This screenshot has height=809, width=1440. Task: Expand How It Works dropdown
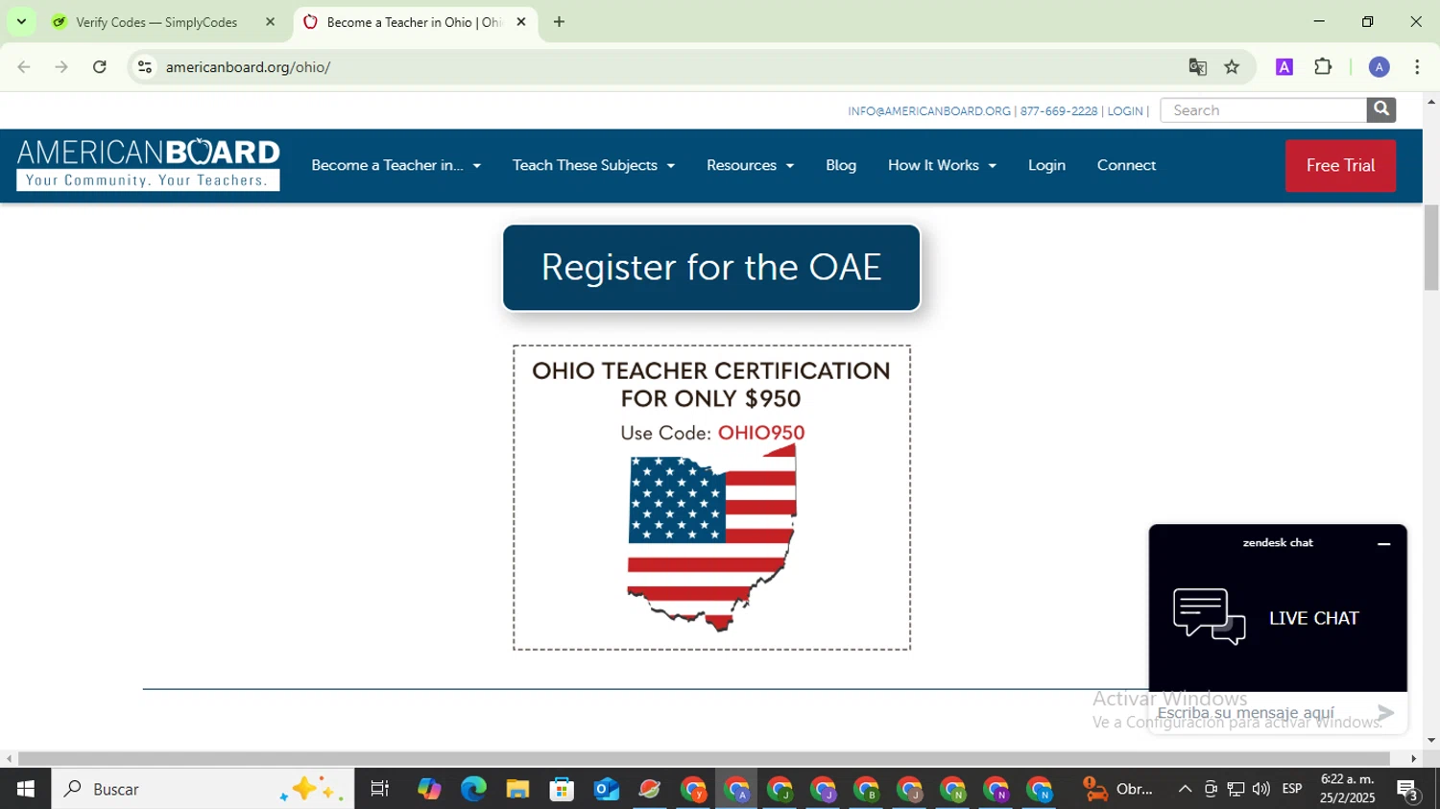(942, 165)
